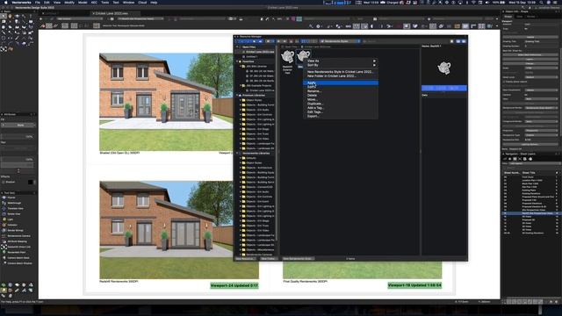The width and height of the screenshot is (562, 316).
Task: Select the Rotate View tool
Action: (x=13, y=214)
